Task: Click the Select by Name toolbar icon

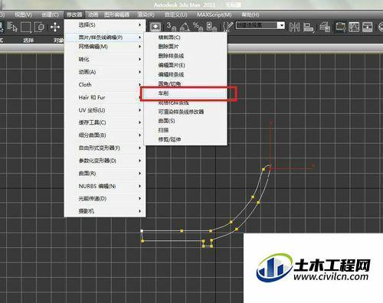Action: click(12, 27)
